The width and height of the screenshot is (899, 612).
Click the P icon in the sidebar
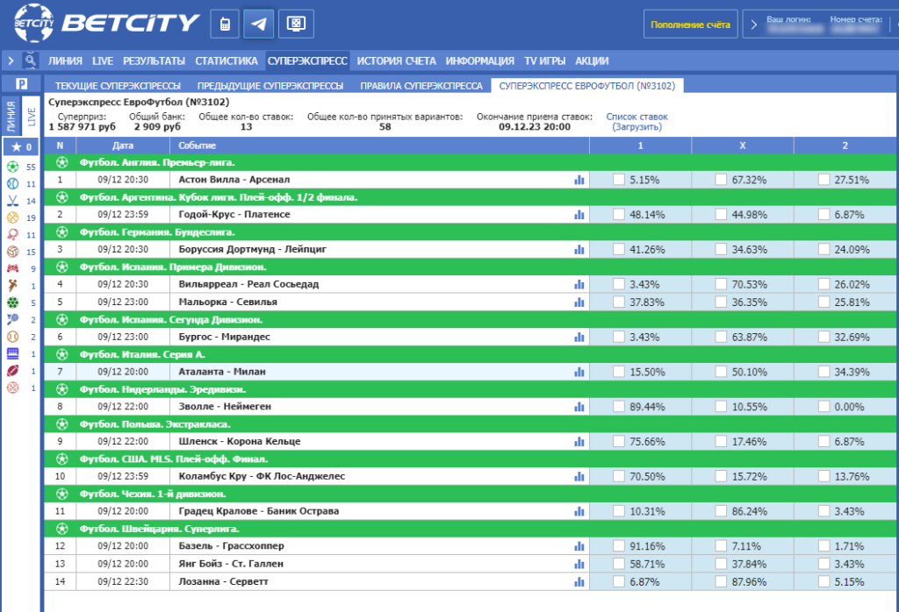click(x=21, y=84)
